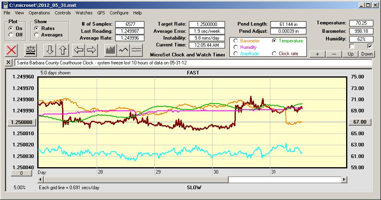
Task: Open the Configure menu
Action: point(119,13)
